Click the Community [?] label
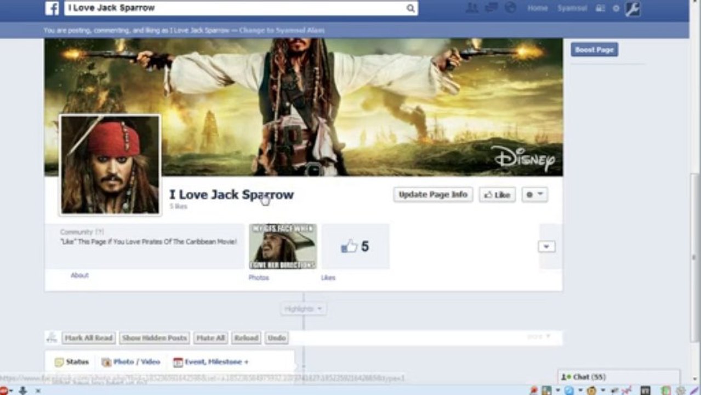This screenshot has height=395, width=701. [82, 232]
